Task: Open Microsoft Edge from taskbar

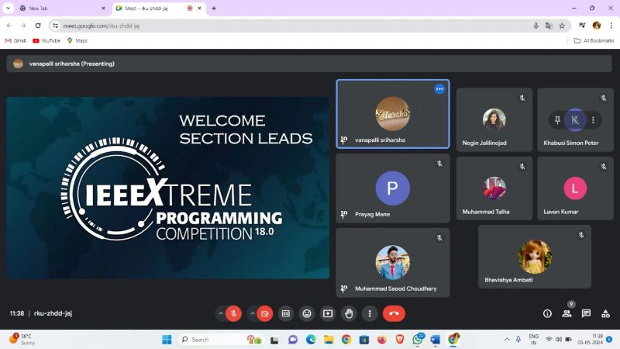Action: (x=311, y=340)
